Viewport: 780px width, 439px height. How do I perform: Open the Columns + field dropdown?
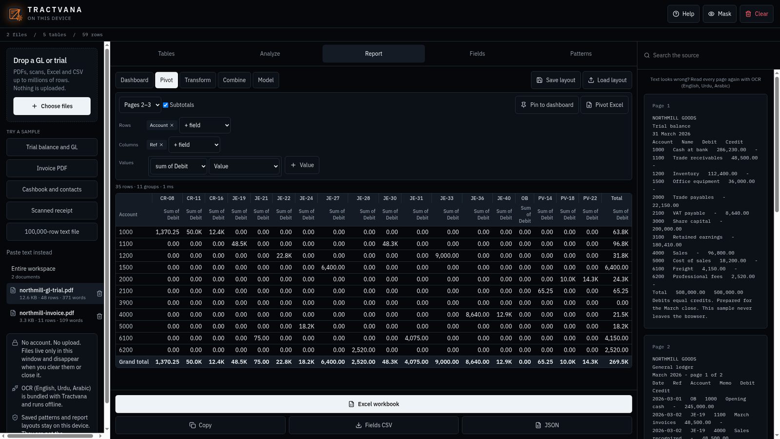click(x=195, y=145)
